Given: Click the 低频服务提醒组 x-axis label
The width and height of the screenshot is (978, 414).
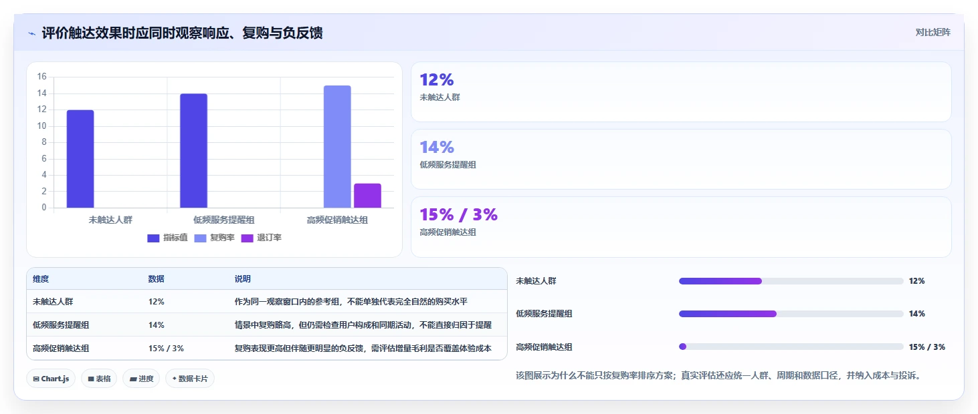Looking at the screenshot, I should [x=223, y=219].
